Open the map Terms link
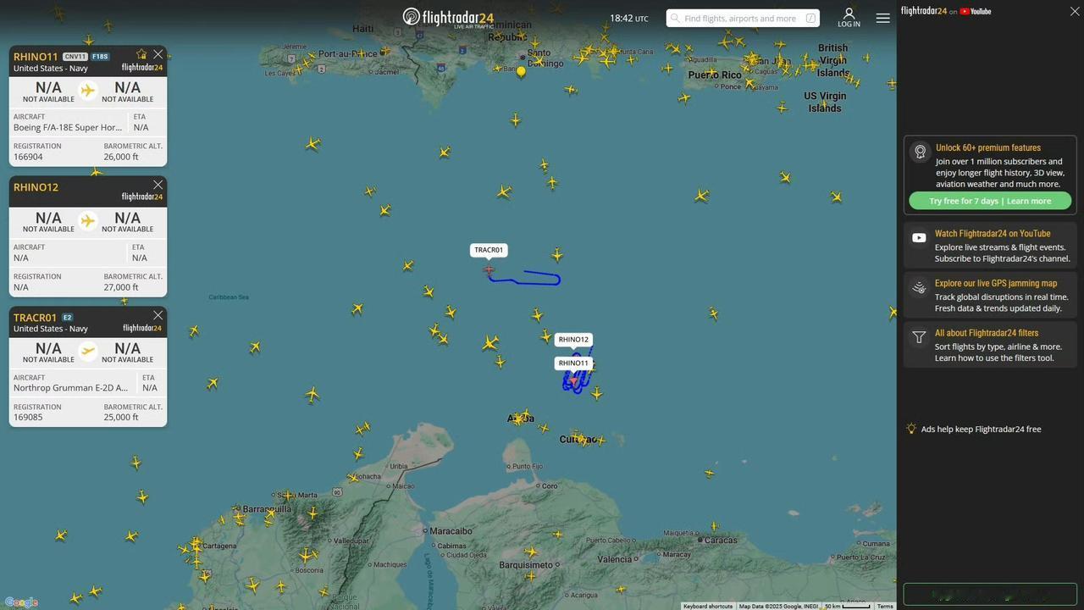Screen dimensions: 1084x610 coord(885,606)
